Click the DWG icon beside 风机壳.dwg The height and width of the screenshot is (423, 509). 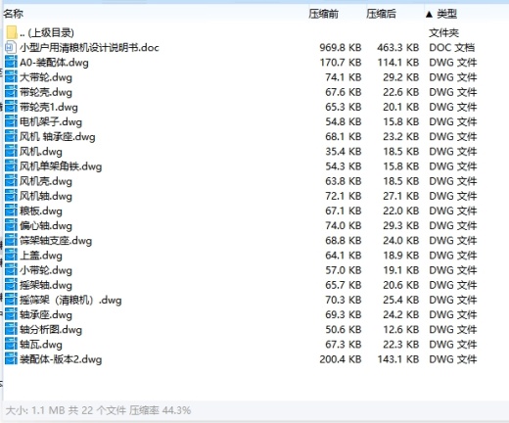tap(11, 181)
